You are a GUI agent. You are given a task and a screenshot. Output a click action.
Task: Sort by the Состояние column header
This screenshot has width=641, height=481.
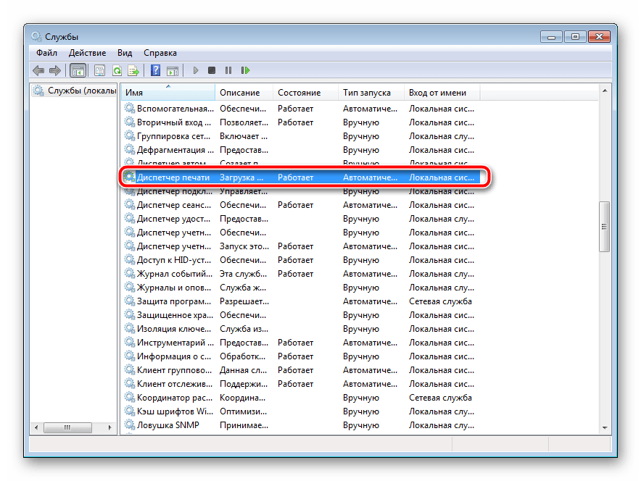click(299, 93)
